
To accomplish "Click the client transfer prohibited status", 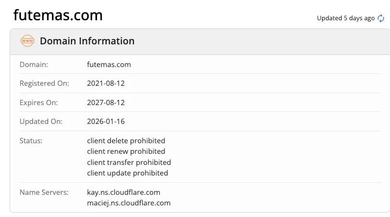I will click(129, 163).
